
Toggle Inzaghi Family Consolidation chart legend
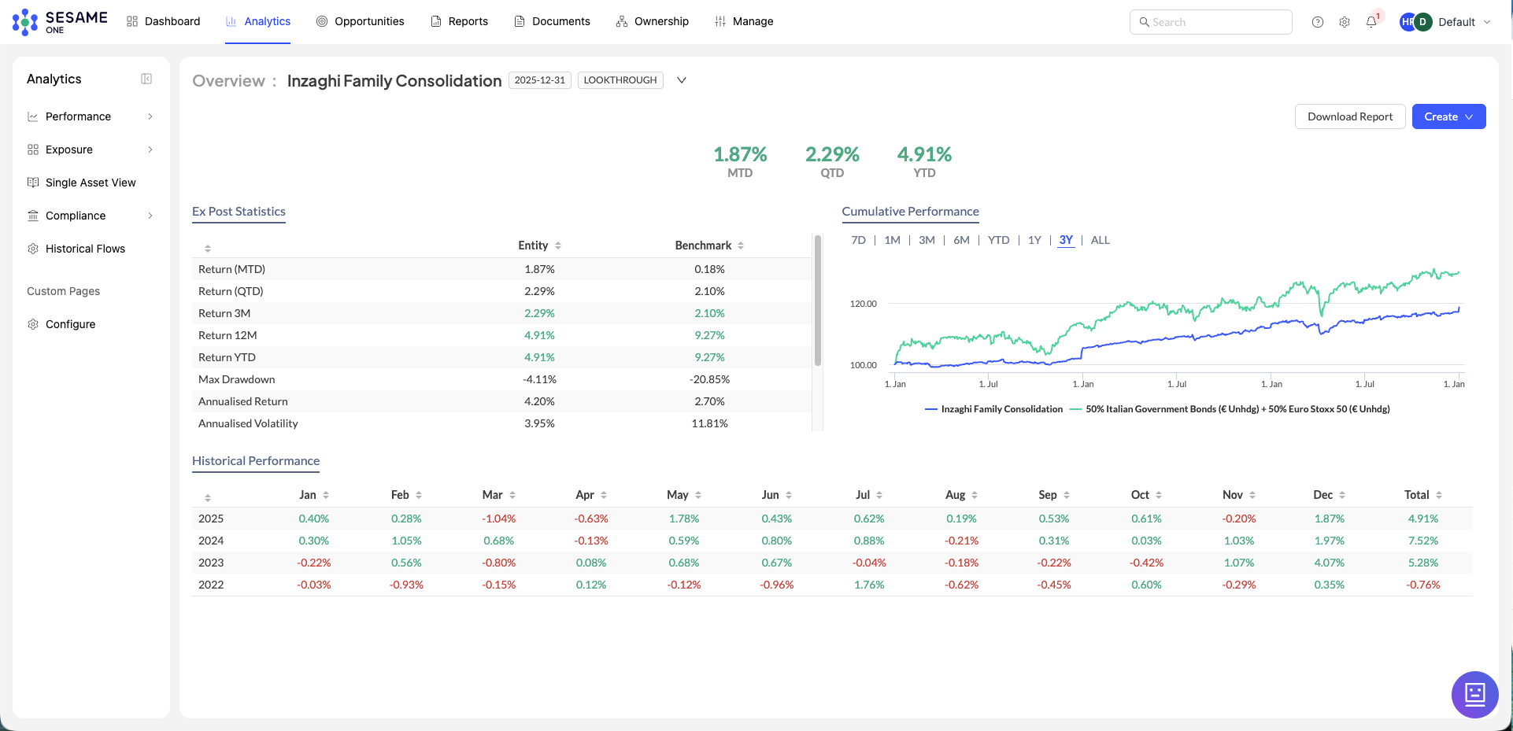coord(993,409)
